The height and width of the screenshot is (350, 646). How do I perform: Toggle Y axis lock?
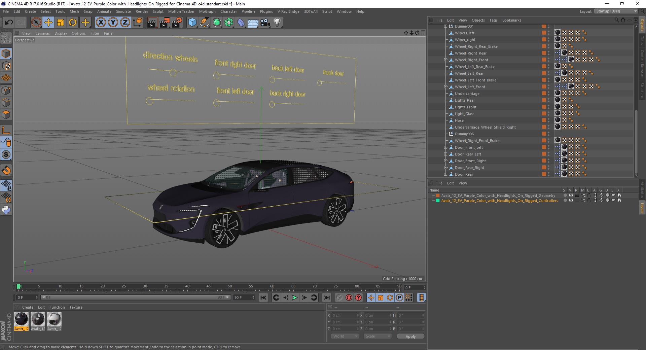click(x=113, y=23)
